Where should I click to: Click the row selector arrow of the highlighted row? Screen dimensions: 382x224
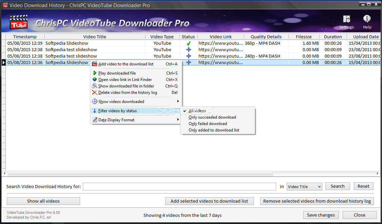pyautogui.click(x=3, y=63)
